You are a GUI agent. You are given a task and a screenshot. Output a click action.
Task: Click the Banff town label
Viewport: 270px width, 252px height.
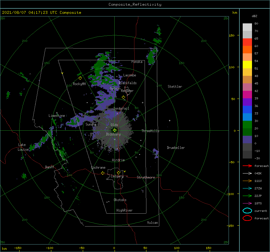[x=49, y=167]
